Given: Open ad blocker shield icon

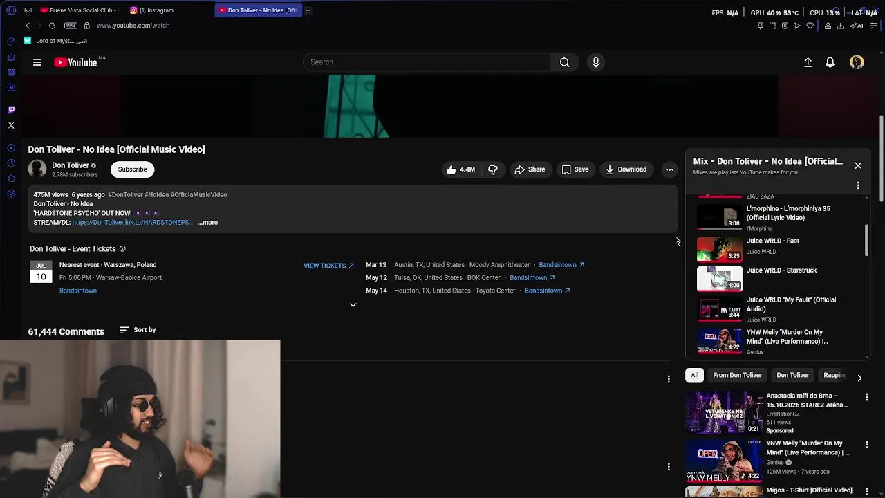Looking at the screenshot, I should (x=785, y=26).
